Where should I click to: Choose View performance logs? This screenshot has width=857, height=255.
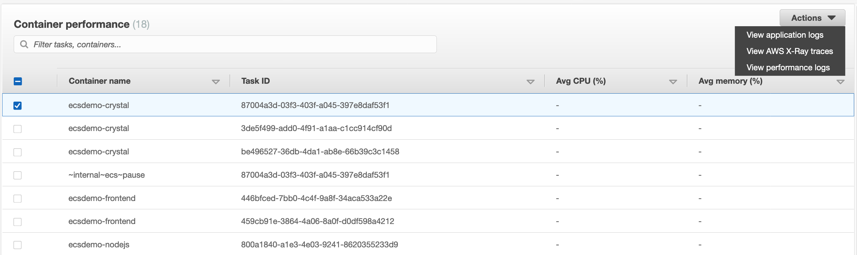pos(788,67)
